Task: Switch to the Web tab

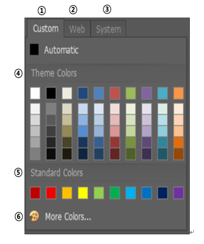Action: [77, 29]
